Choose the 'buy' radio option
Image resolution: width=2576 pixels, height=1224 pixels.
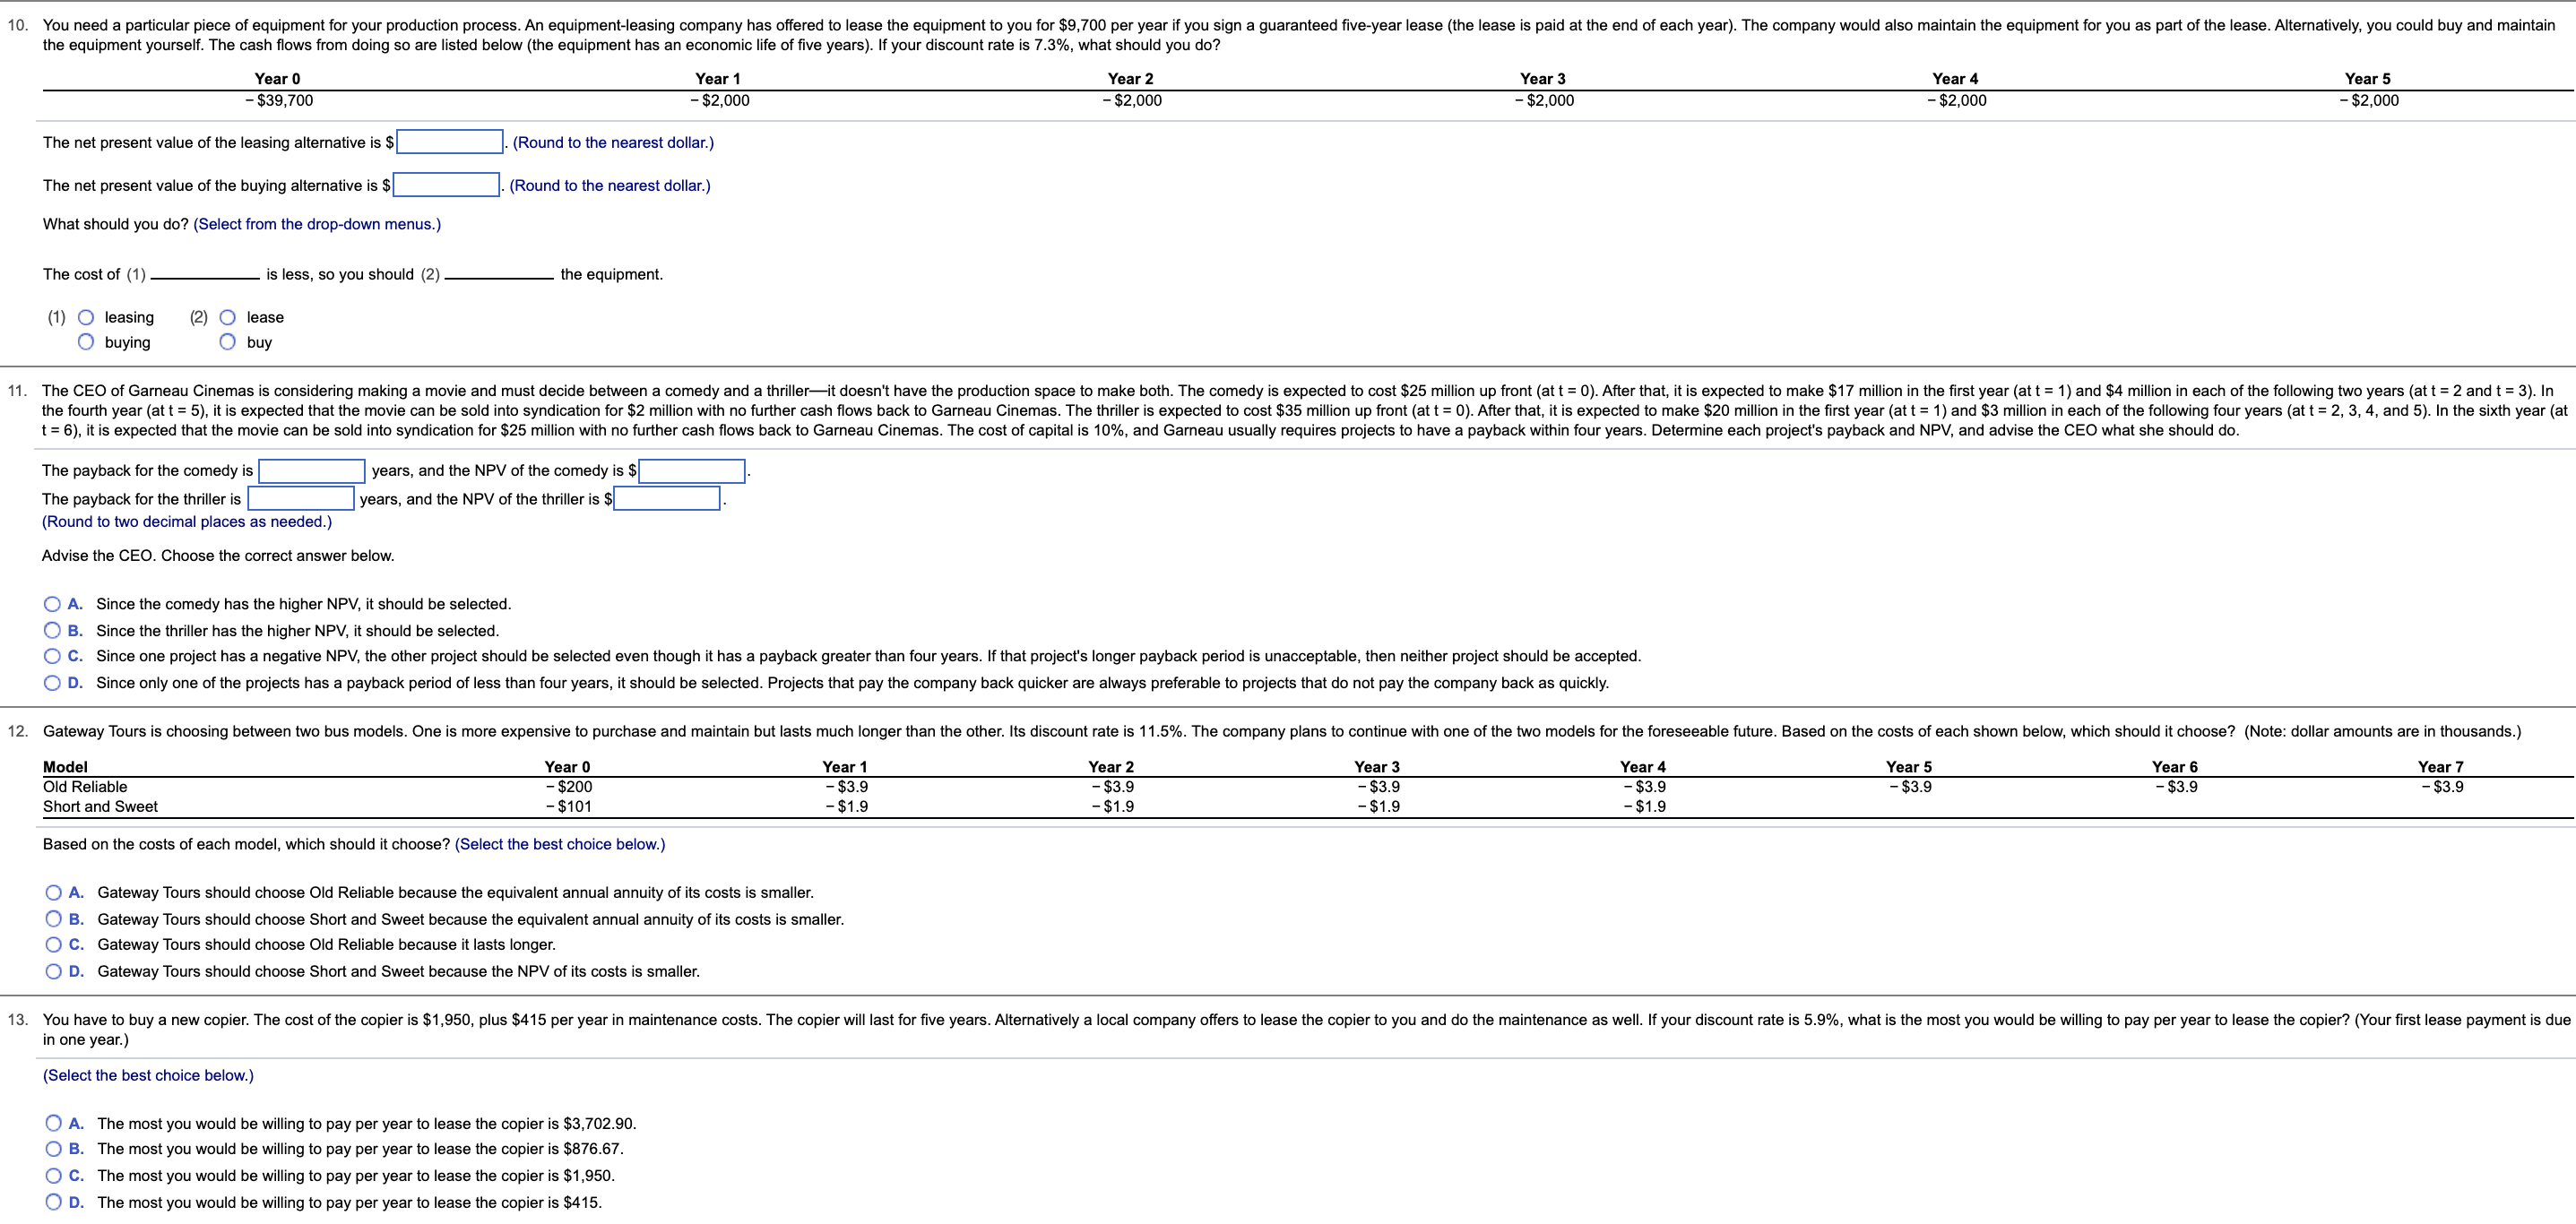click(x=228, y=343)
